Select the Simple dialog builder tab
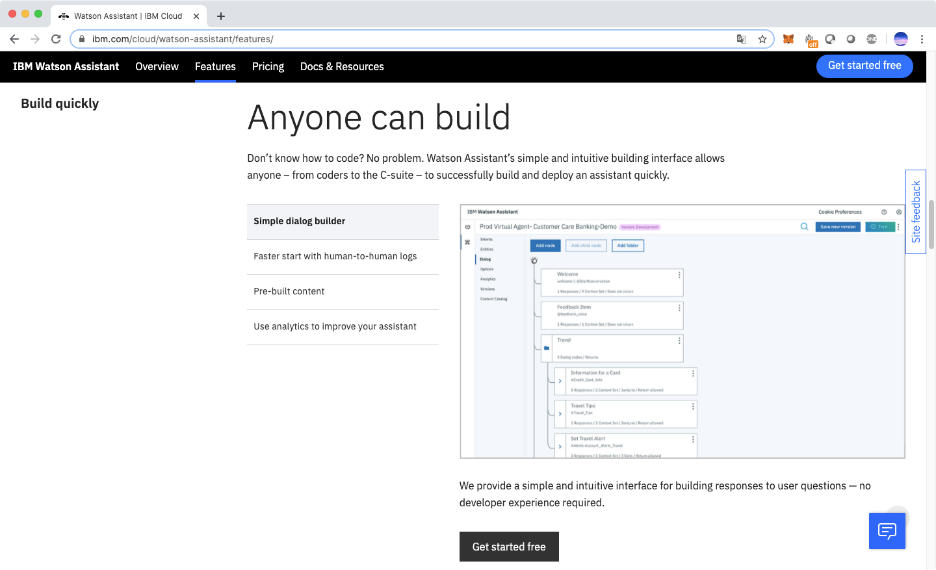936x570 pixels. (x=343, y=222)
